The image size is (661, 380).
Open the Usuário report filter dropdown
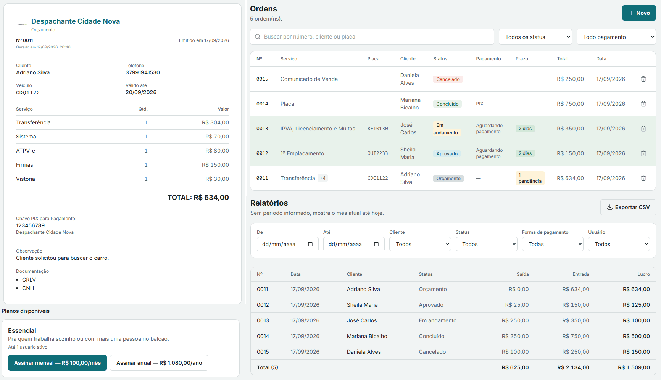(619, 244)
